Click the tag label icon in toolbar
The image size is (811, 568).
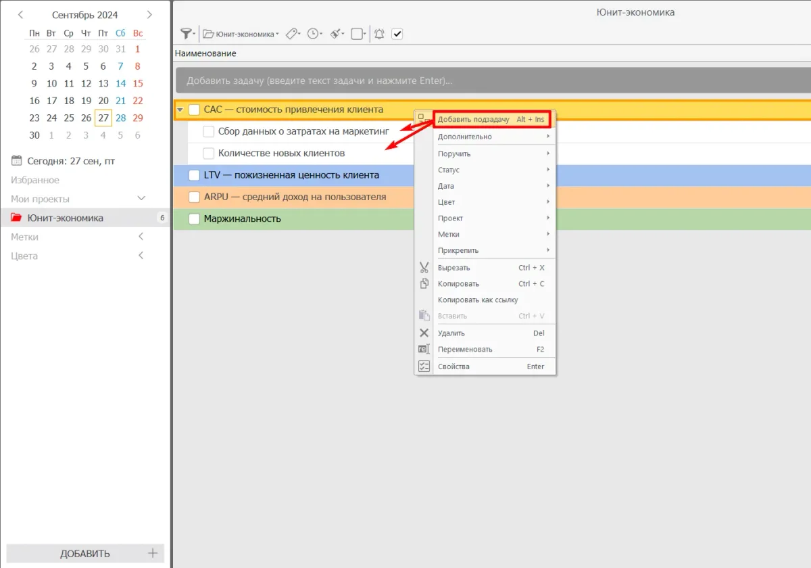[292, 34]
